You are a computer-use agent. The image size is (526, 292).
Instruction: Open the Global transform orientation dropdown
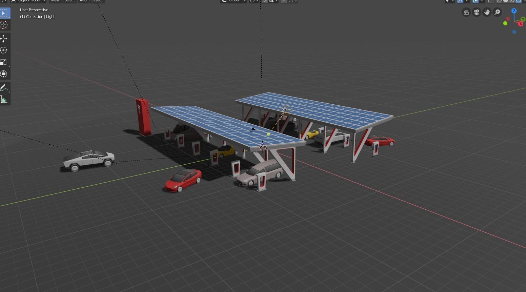point(234,1)
